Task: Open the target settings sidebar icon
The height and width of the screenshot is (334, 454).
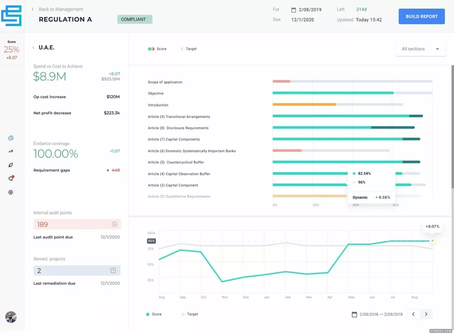Action: pos(11,192)
